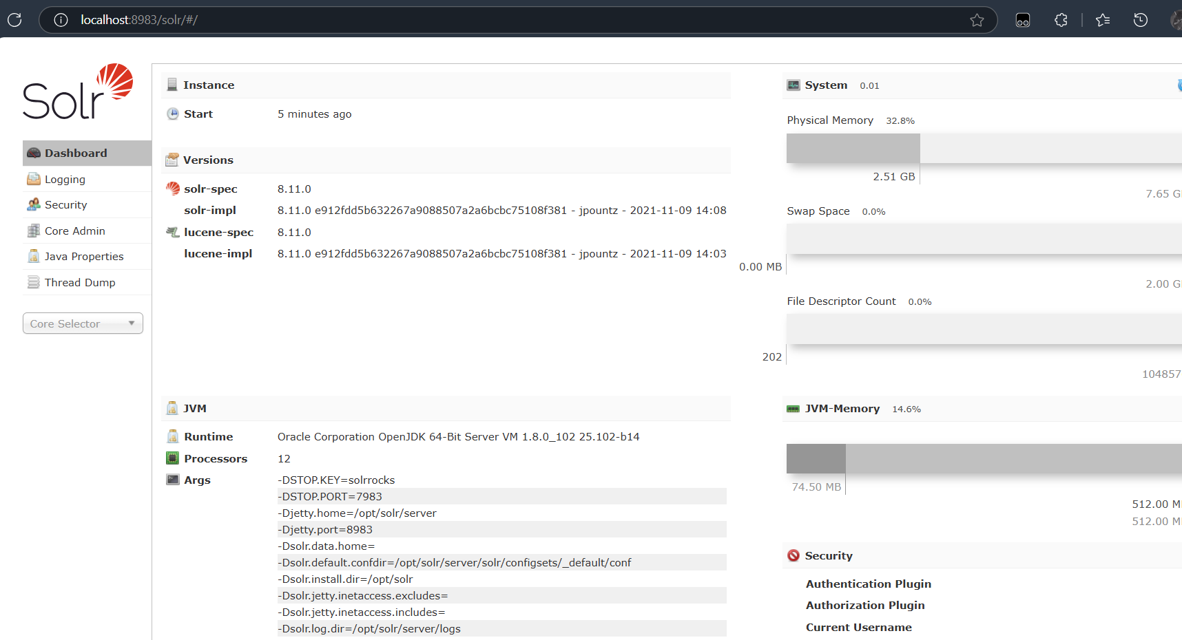Image resolution: width=1182 pixels, height=640 pixels.
Task: Click the 14.6% JVM-Memory percentage
Action: coord(906,409)
